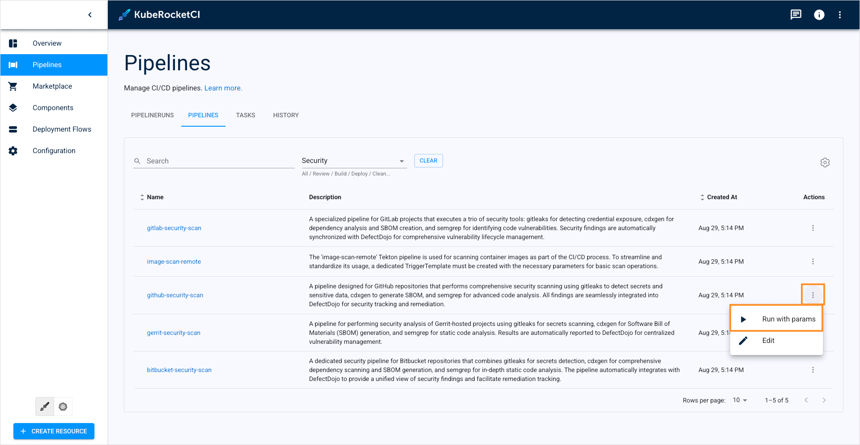Open actions menu for gitlab-security-scan
The image size is (860, 445).
pos(813,228)
